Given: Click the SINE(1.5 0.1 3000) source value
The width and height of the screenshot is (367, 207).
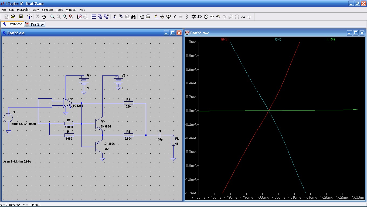Looking at the screenshot, I should tap(24, 124).
